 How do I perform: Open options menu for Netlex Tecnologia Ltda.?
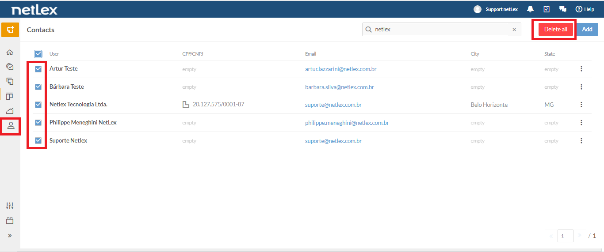(581, 105)
